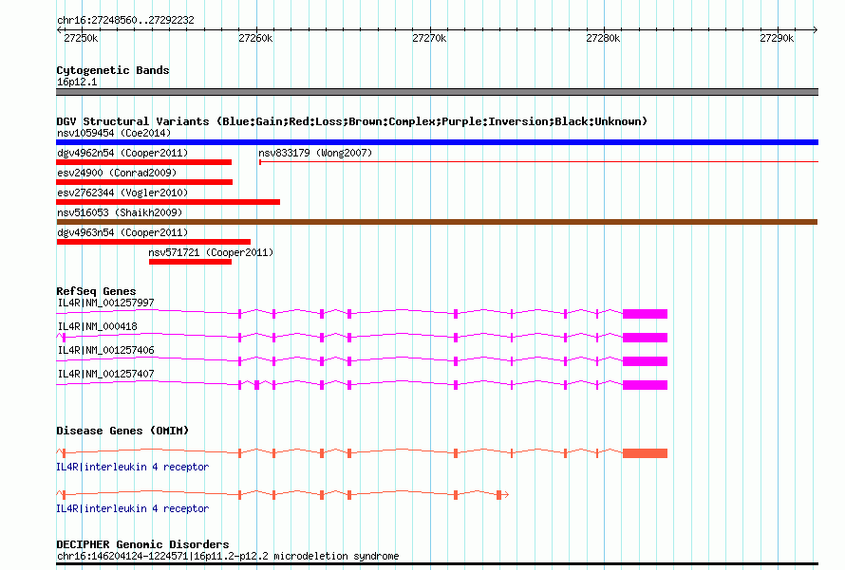Click the last exon block of NM_001257407

tap(645, 385)
